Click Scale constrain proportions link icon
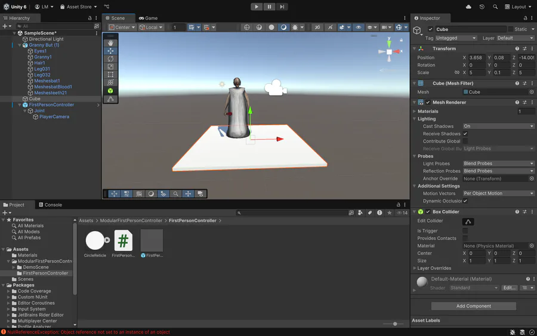This screenshot has width=537, height=336. 457,73
